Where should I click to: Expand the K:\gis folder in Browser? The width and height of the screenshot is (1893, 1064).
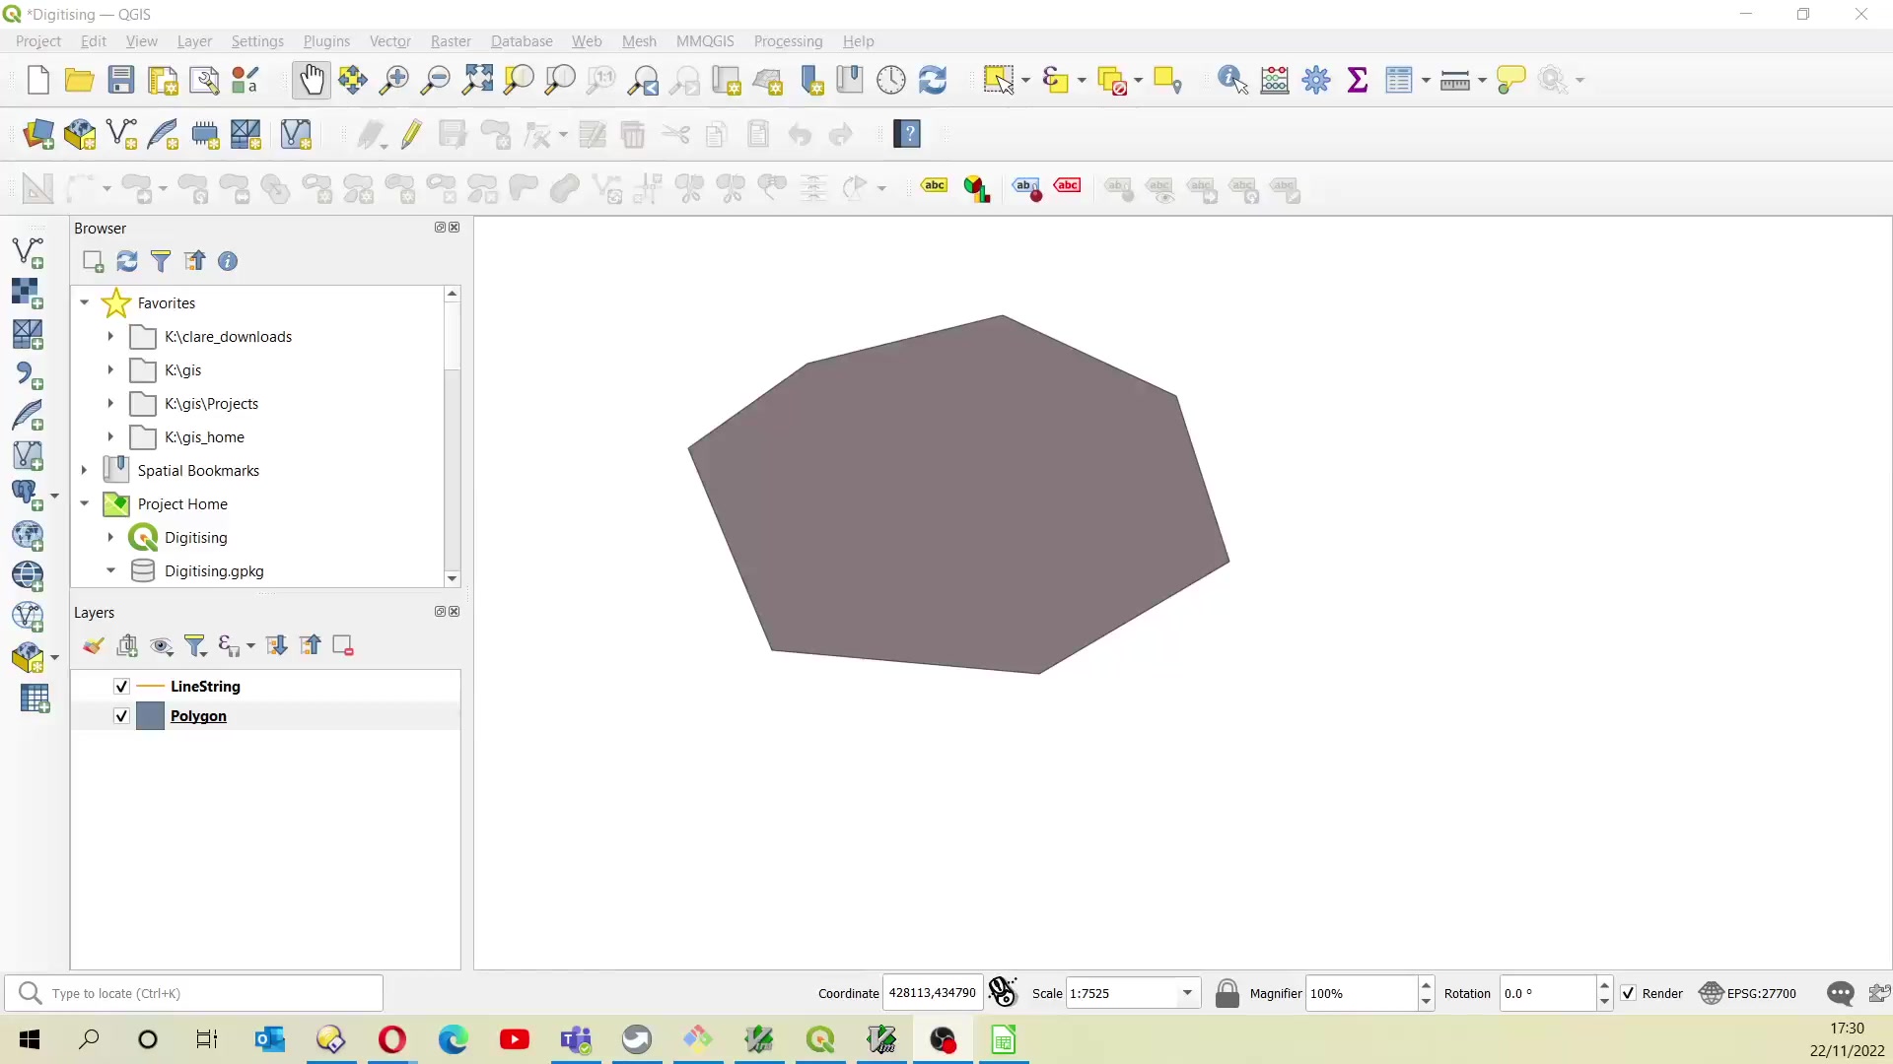[109, 369]
